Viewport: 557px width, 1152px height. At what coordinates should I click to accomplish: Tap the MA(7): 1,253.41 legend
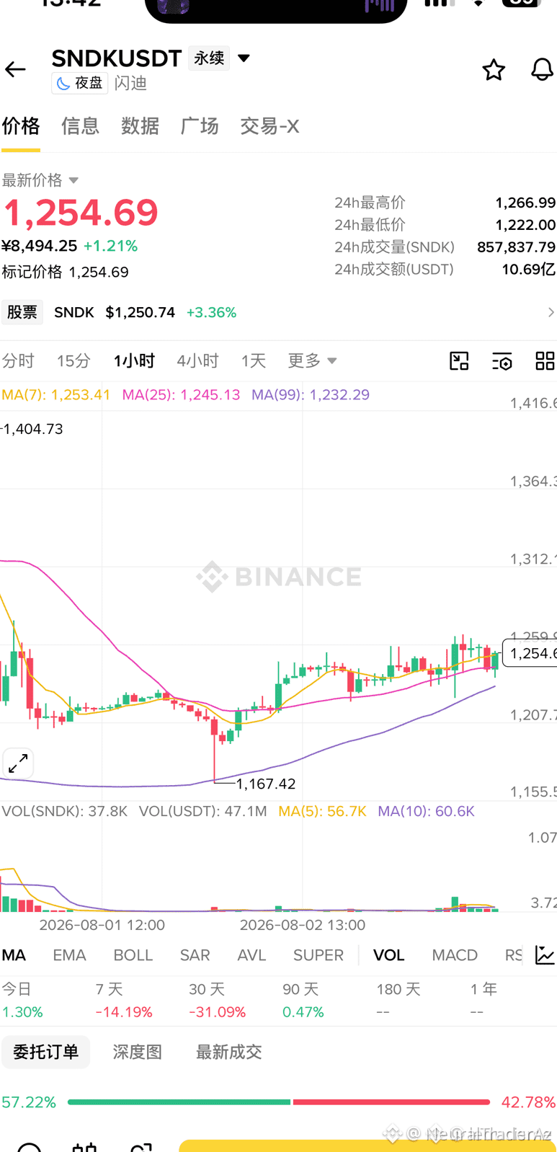[56, 394]
